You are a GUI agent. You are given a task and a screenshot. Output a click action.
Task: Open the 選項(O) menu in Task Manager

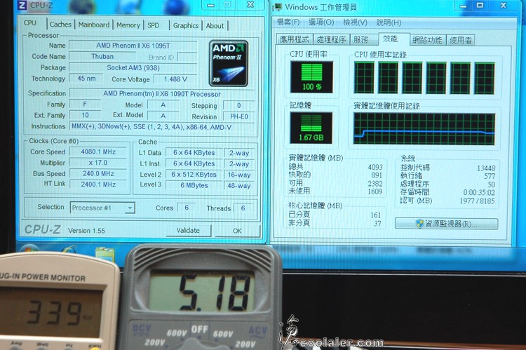(321, 22)
